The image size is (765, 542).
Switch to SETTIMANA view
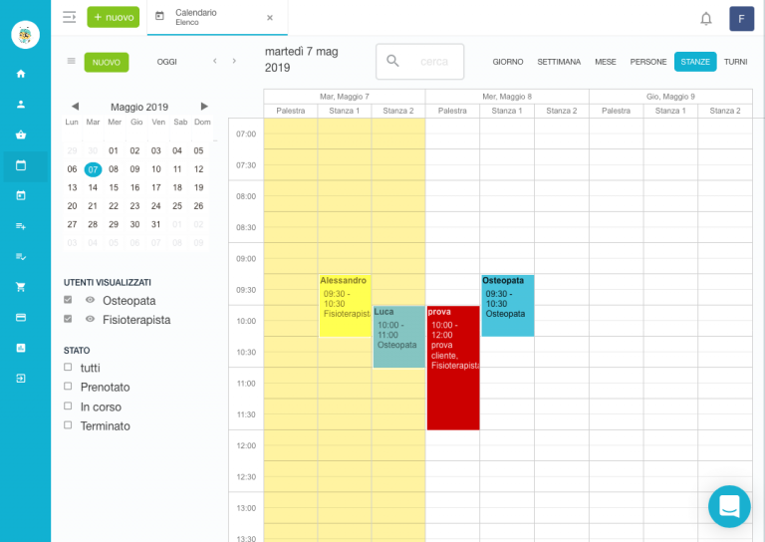pyautogui.click(x=559, y=62)
